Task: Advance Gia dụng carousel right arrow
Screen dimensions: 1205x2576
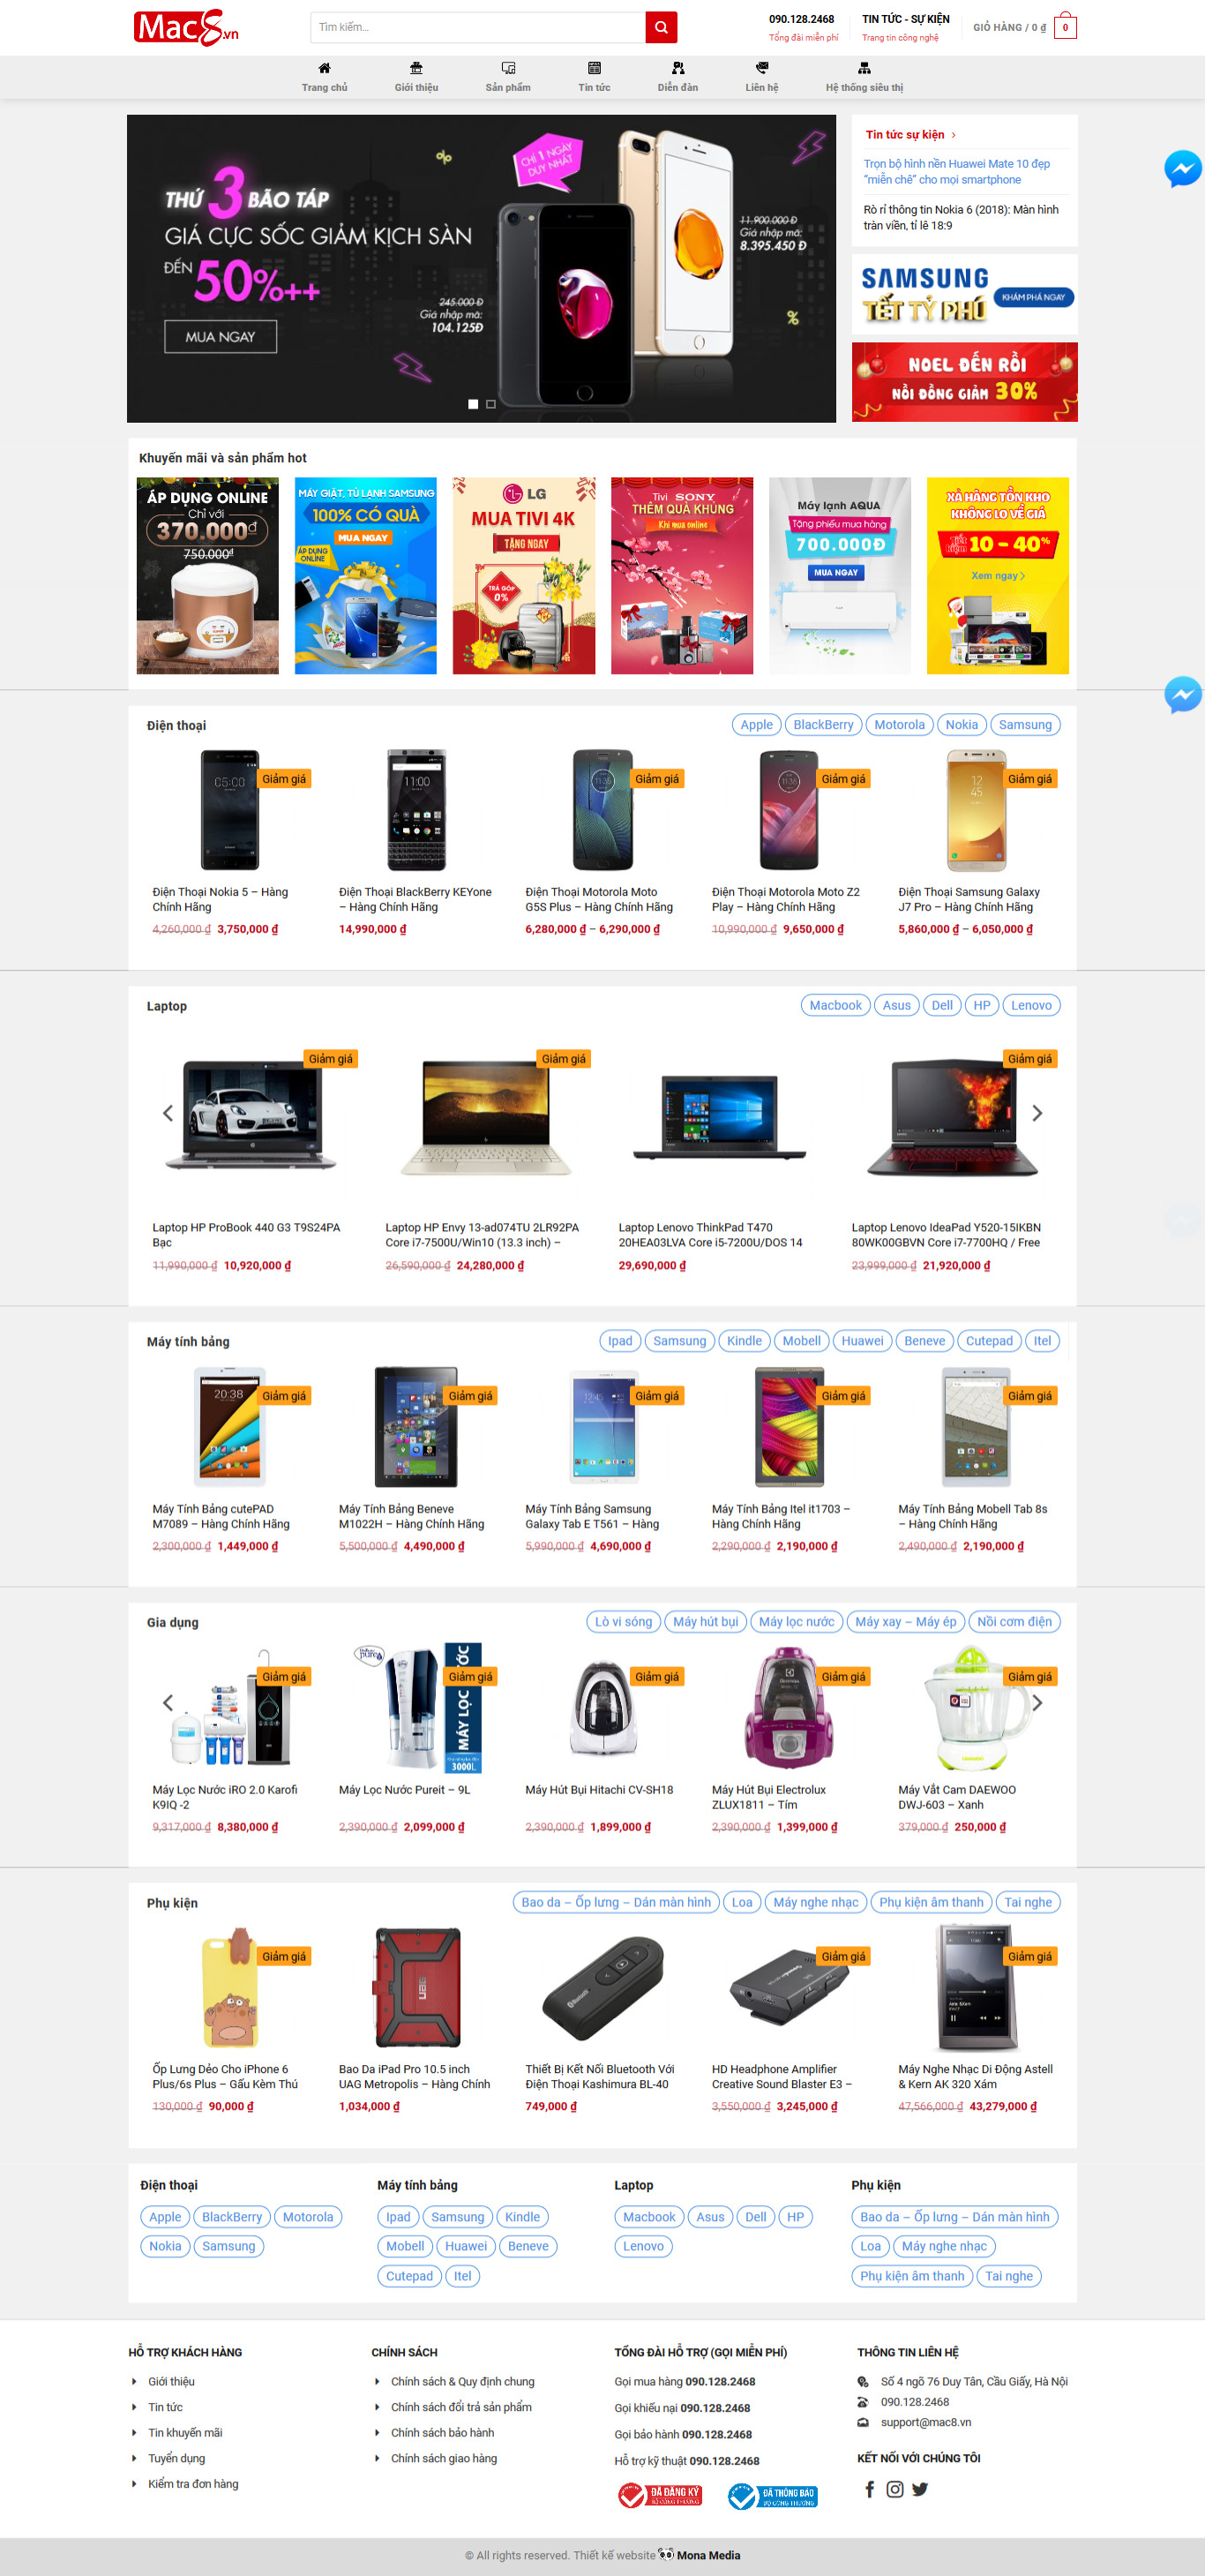Action: click(1037, 1703)
